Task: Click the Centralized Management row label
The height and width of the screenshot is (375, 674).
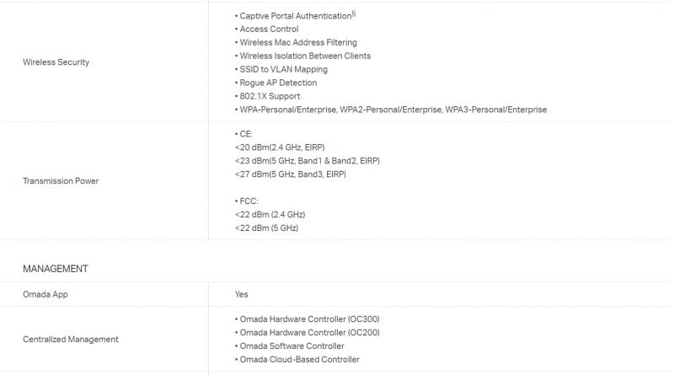Action: pyautogui.click(x=71, y=339)
